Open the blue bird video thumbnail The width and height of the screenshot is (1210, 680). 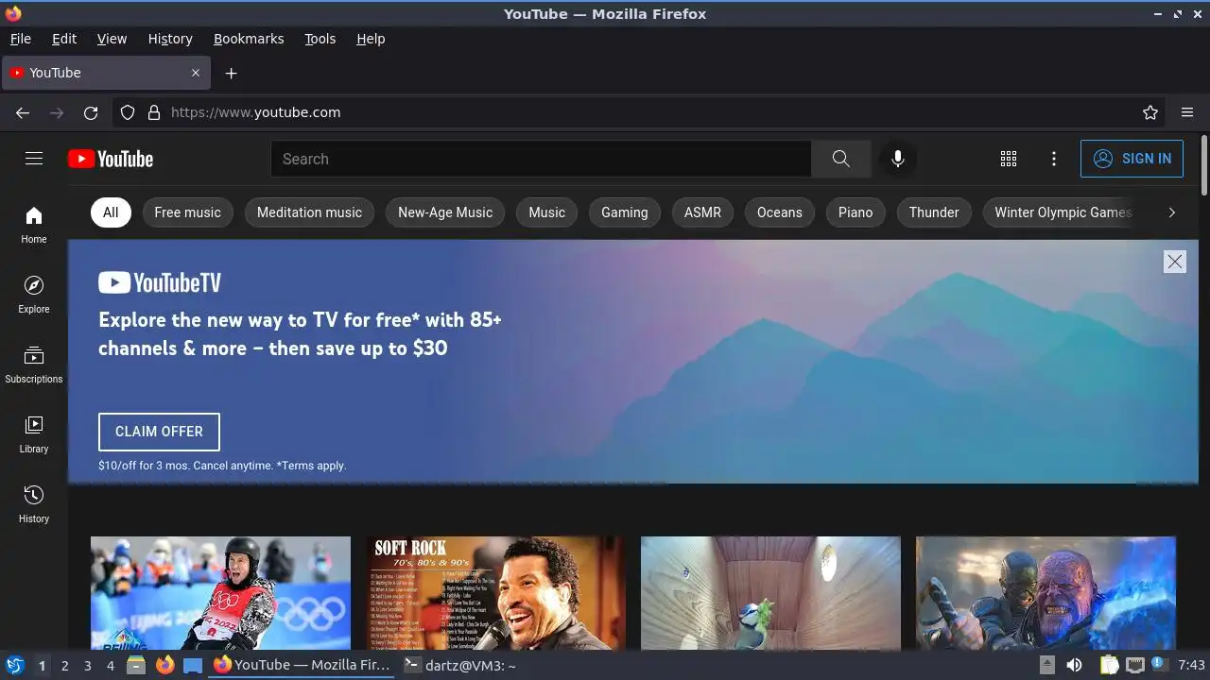[x=770, y=593]
